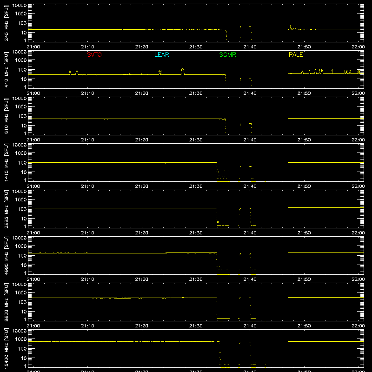Screen dimensions: 372x372
Task: Click 22:00 time label under 245 MHz plot
Action: point(358,47)
